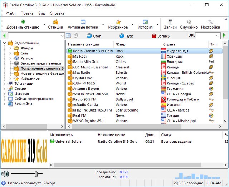Click the Избранное star icon
Image resolution: width=229 pixels, height=187 pixels.
point(118,22)
